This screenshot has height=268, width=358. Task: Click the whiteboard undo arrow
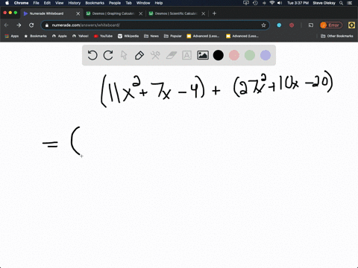(x=92, y=55)
